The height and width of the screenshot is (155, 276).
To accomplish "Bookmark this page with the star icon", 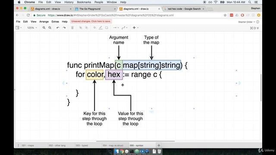I will [225, 15].
